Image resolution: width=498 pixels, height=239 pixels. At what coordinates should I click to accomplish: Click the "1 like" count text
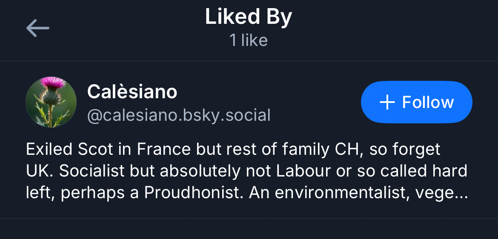(x=249, y=40)
